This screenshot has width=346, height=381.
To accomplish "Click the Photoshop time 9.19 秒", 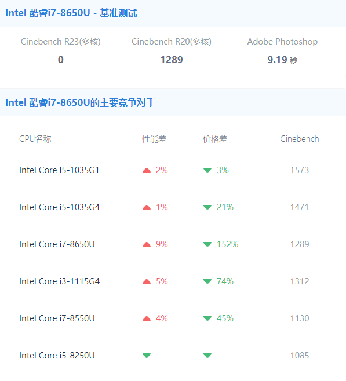I will tap(282, 60).
